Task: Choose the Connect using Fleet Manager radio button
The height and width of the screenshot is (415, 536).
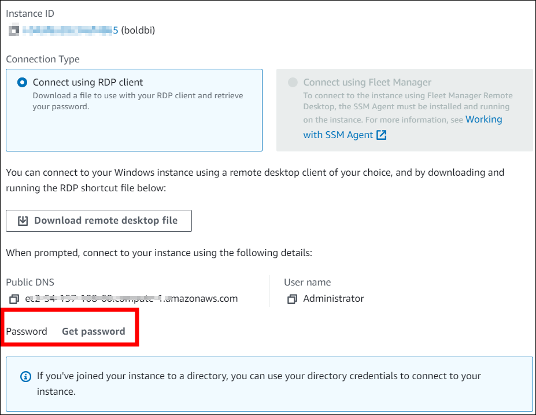Action: tap(293, 83)
